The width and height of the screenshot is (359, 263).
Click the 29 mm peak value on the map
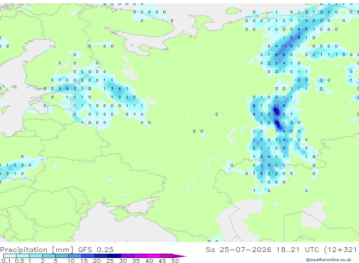[x=276, y=123]
